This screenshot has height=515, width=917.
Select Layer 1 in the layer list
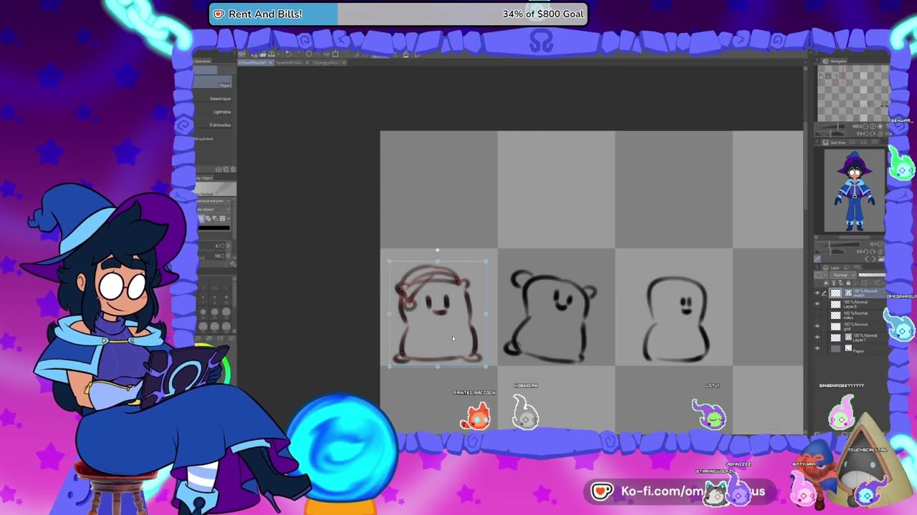pos(857,338)
